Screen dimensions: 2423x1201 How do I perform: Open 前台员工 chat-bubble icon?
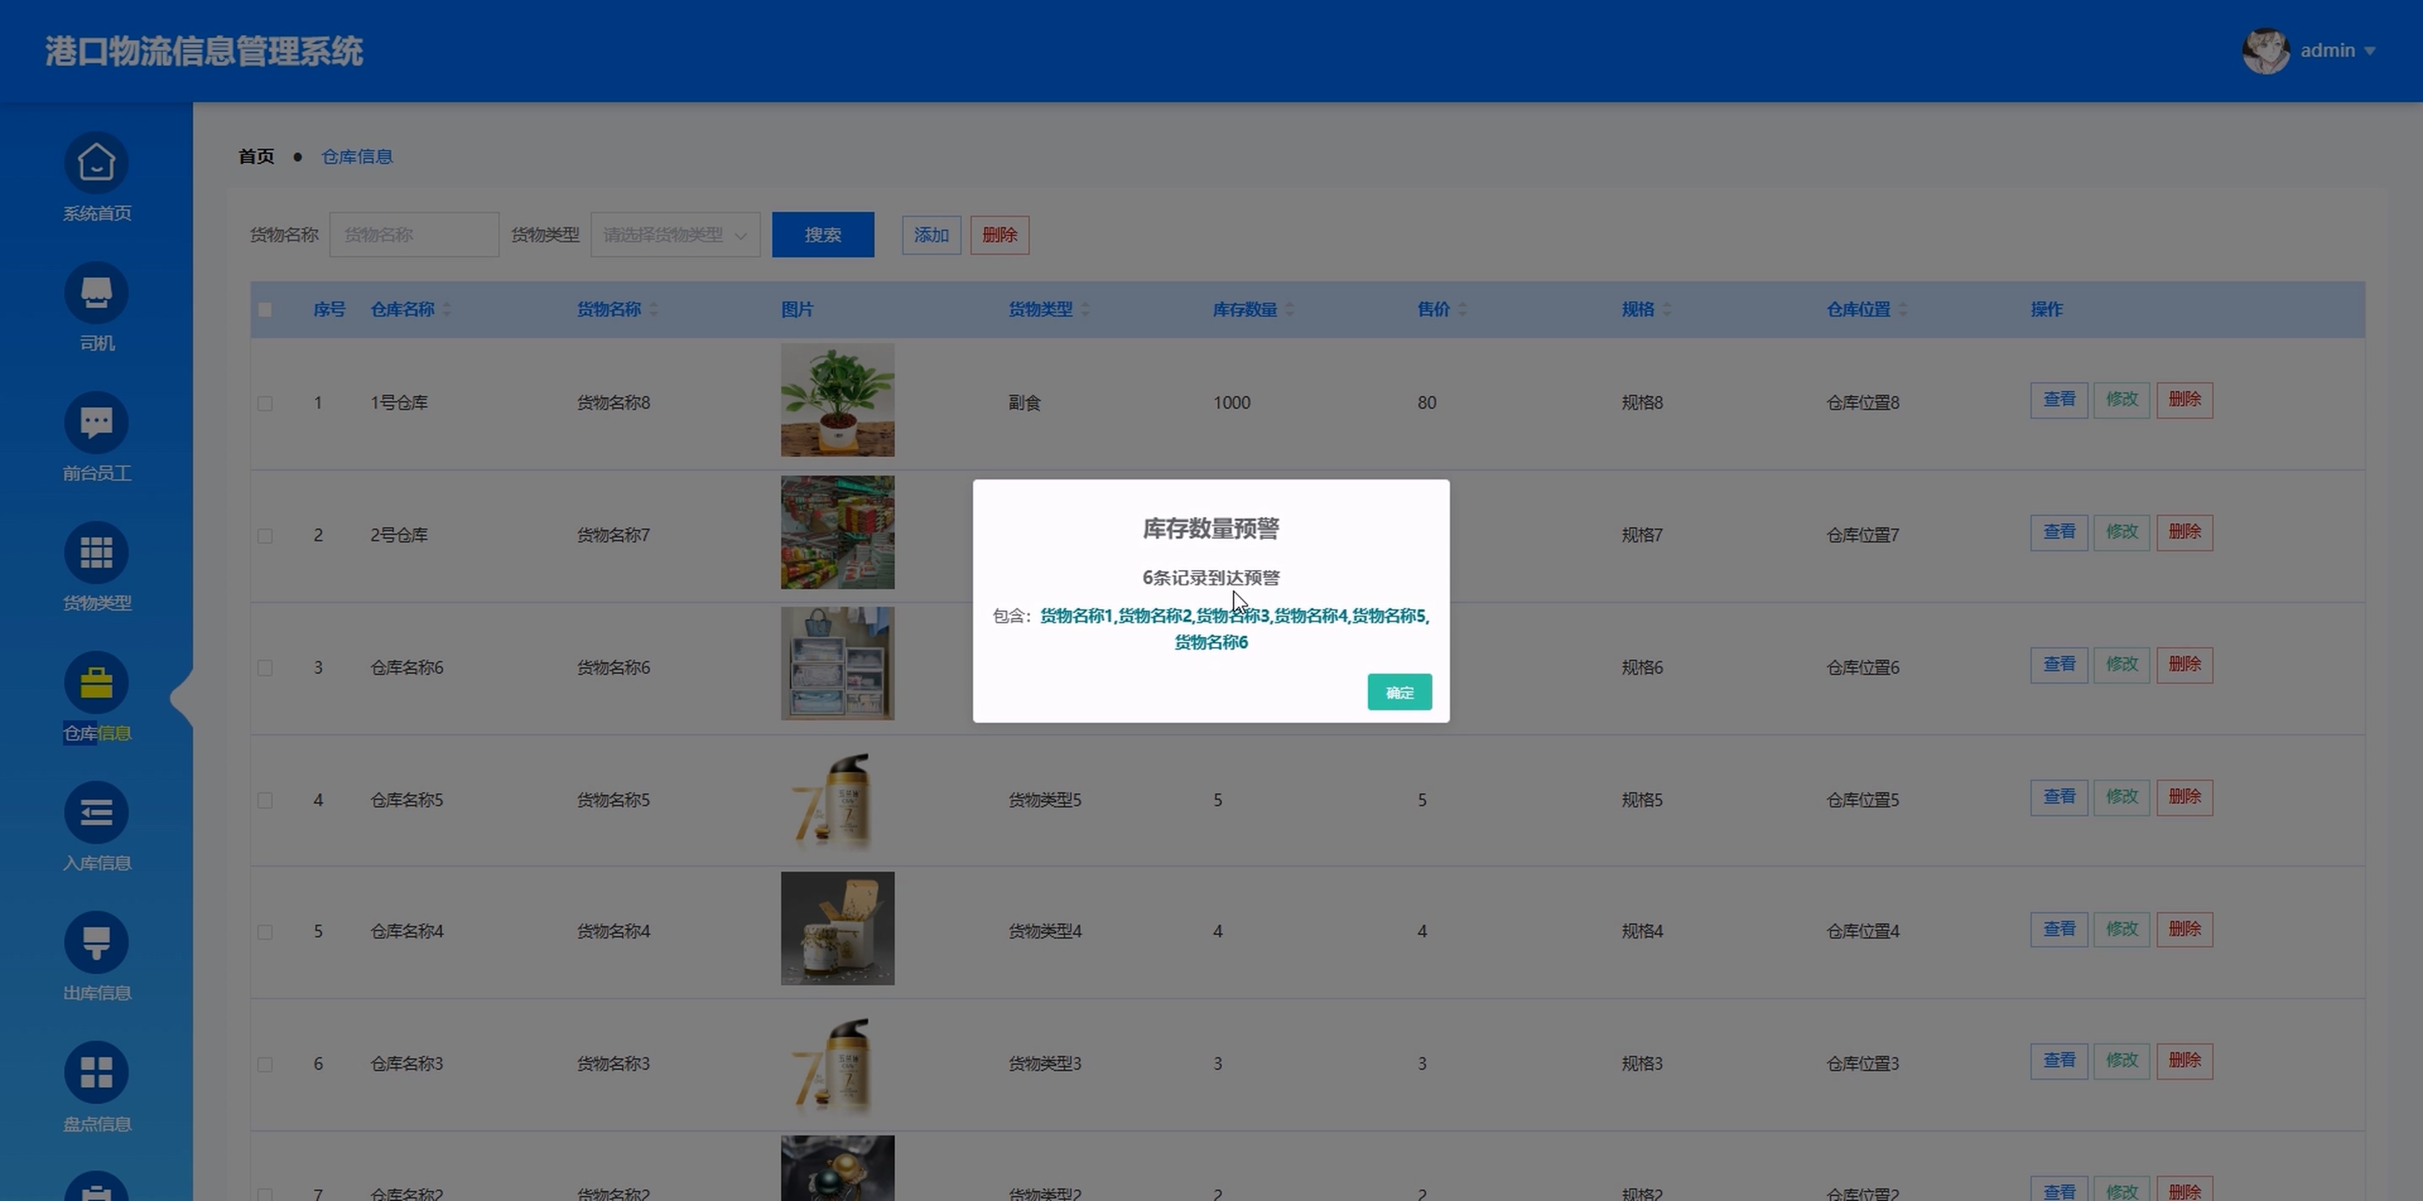click(96, 422)
